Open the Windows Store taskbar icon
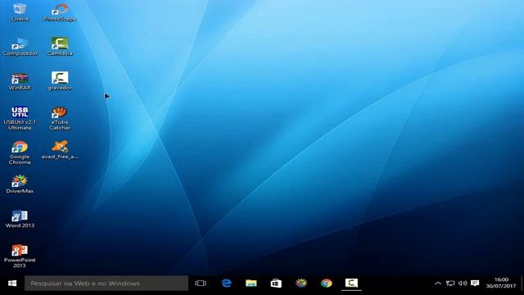524x295 pixels. coord(276,284)
